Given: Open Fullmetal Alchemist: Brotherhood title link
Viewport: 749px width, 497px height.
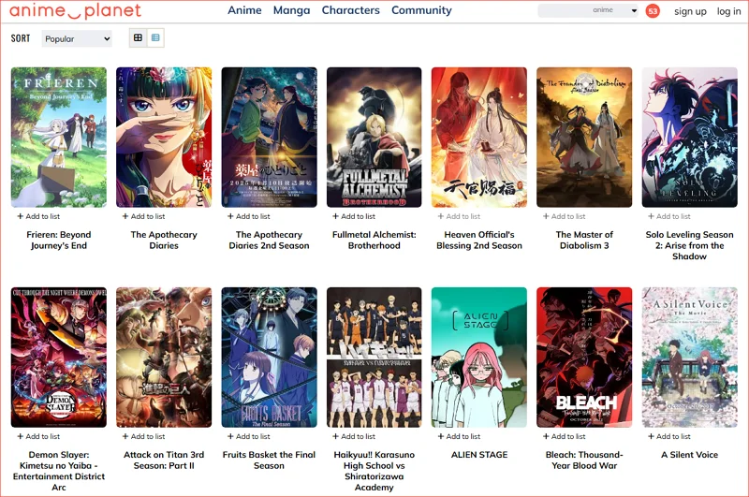Looking at the screenshot, I should point(374,241).
